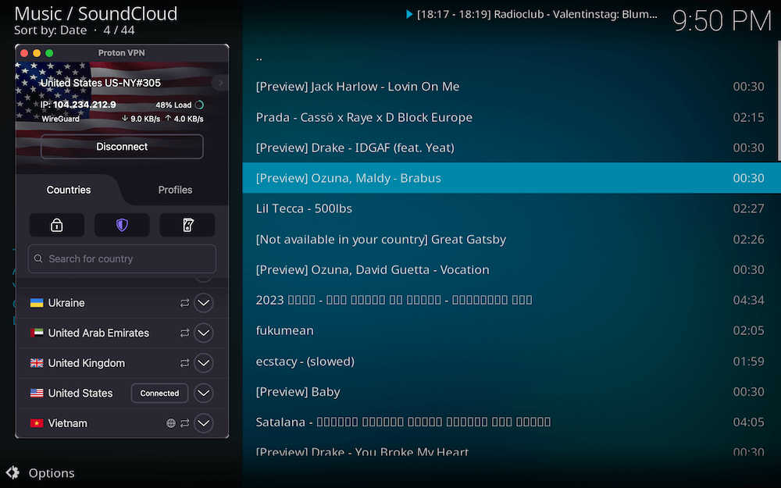Screen dimensions: 781x488
Task: Focus the Search for country field
Action: pyautogui.click(x=122, y=259)
